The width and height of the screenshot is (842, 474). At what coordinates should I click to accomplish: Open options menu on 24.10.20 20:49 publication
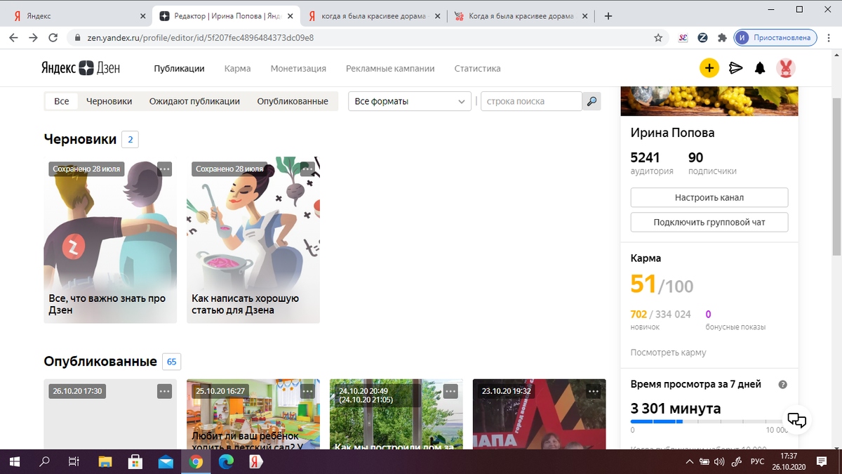(x=450, y=391)
